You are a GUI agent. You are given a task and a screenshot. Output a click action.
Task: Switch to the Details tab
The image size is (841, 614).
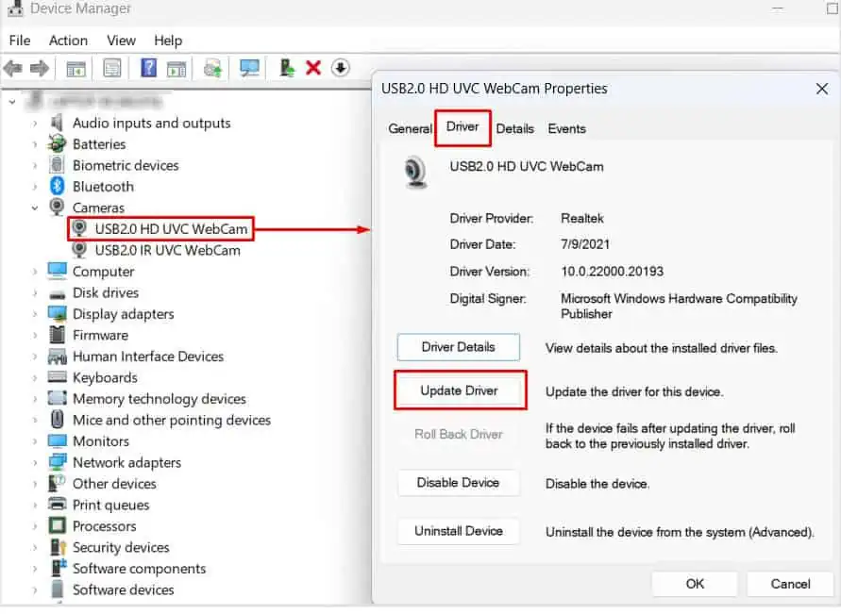(x=514, y=128)
